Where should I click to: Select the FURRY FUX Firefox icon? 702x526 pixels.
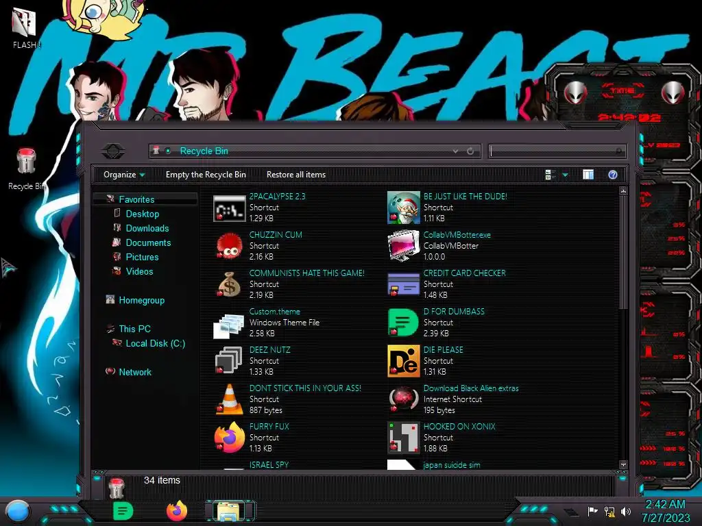pyautogui.click(x=229, y=438)
